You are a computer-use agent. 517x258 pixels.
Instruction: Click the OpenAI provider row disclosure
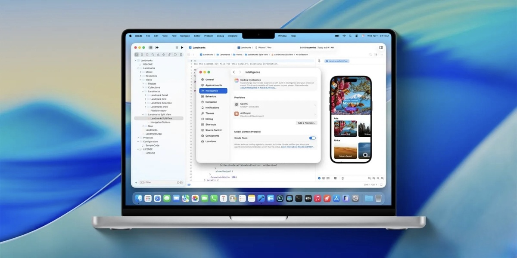click(x=315, y=106)
